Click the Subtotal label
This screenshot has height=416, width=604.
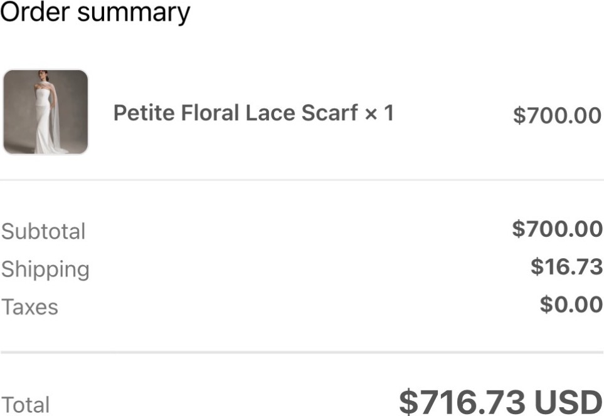(x=43, y=231)
